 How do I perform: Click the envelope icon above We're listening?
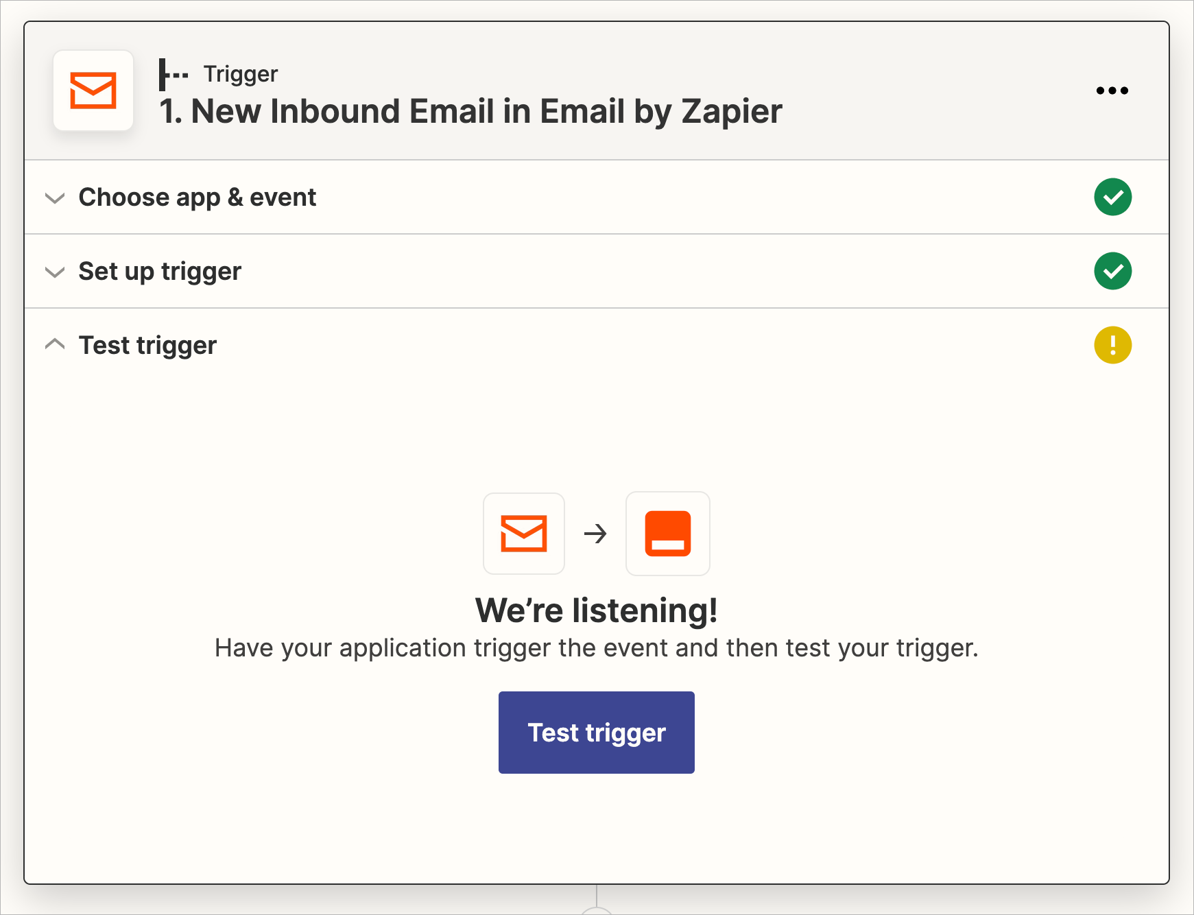pyautogui.click(x=524, y=534)
